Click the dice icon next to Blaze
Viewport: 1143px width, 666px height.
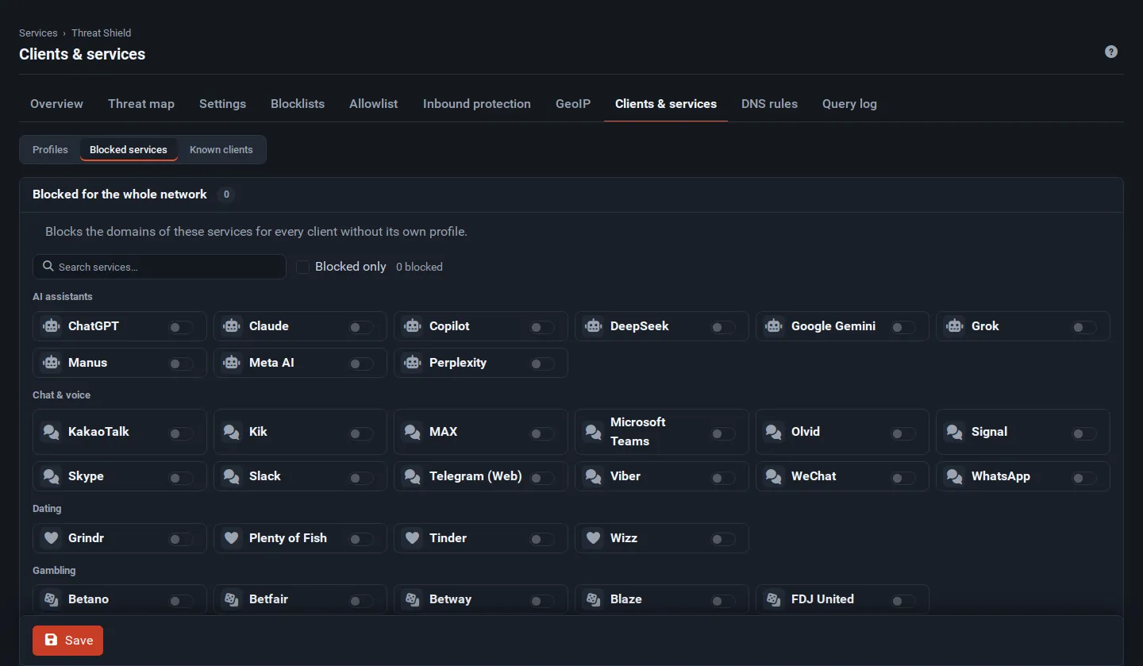click(593, 599)
